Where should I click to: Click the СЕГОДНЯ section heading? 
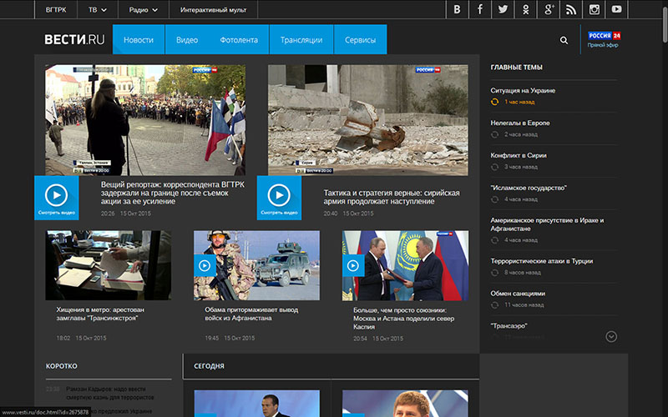209,366
